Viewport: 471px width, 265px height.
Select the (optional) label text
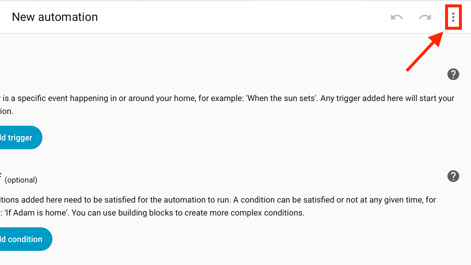point(21,180)
